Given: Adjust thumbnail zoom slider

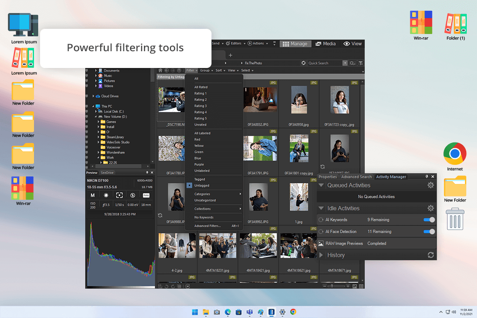Looking at the screenshot, I should click(x=336, y=286).
